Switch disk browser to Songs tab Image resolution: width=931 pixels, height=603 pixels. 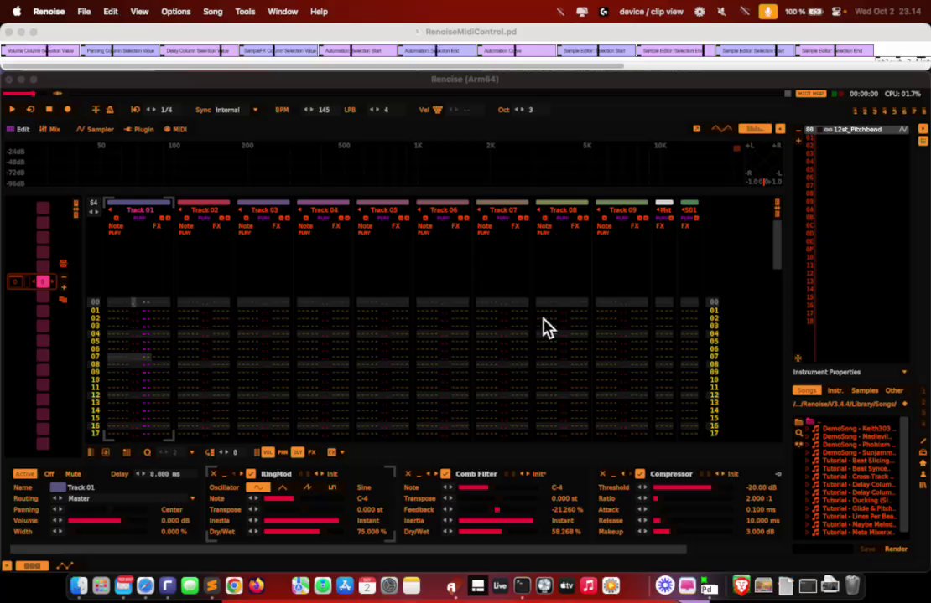click(806, 391)
